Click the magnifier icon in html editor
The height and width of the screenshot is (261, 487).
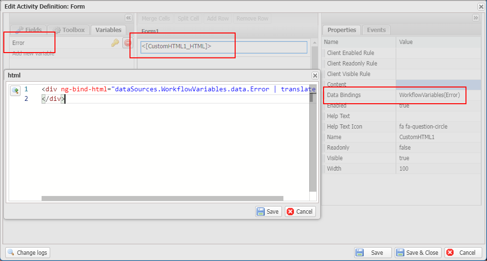coord(15,91)
